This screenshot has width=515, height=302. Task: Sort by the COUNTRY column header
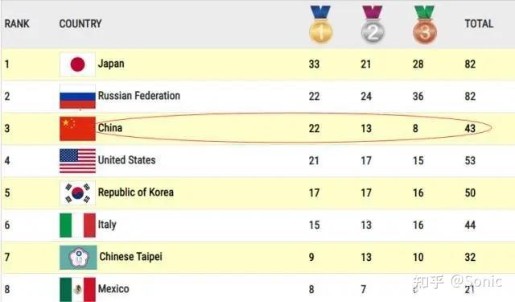coord(80,23)
